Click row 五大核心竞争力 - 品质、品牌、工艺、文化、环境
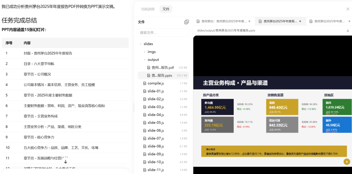The image size is (352, 174). (65, 148)
